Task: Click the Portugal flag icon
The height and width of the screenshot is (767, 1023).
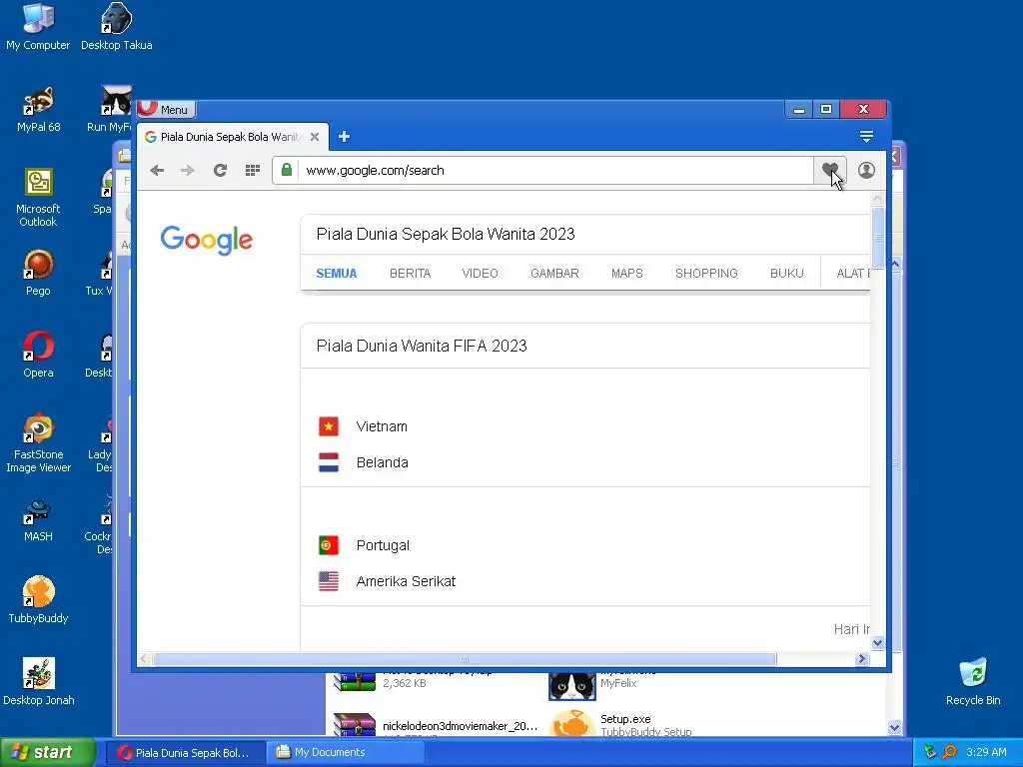Action: click(328, 545)
